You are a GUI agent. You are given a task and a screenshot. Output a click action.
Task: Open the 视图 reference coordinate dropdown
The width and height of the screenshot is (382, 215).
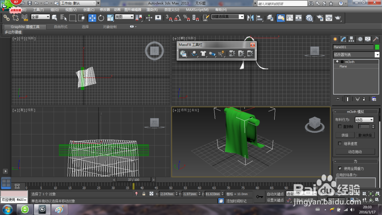click(x=124, y=17)
